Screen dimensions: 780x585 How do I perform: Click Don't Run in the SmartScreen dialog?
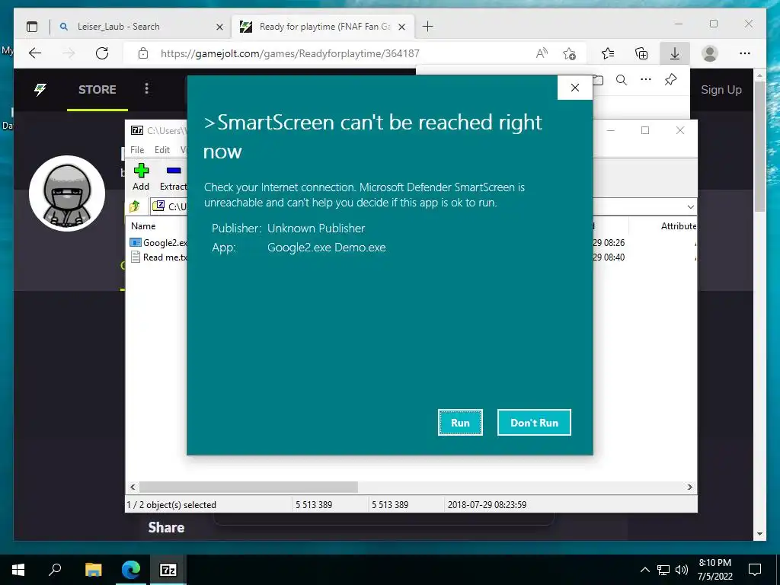click(x=534, y=422)
